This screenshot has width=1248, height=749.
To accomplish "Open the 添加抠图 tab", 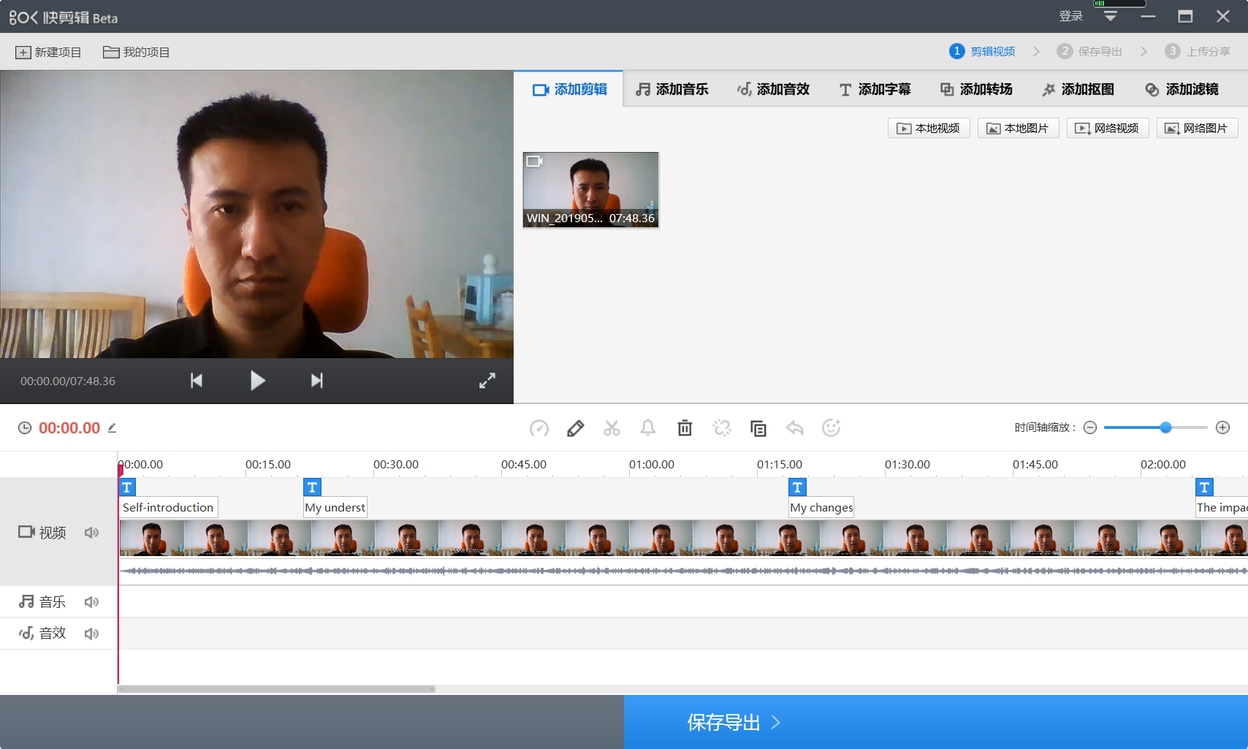I will point(1078,89).
